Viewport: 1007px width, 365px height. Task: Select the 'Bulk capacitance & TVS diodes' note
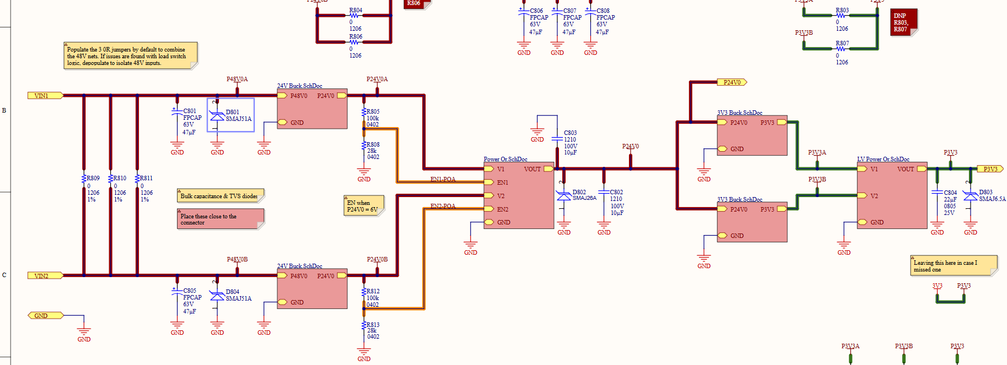(x=221, y=195)
